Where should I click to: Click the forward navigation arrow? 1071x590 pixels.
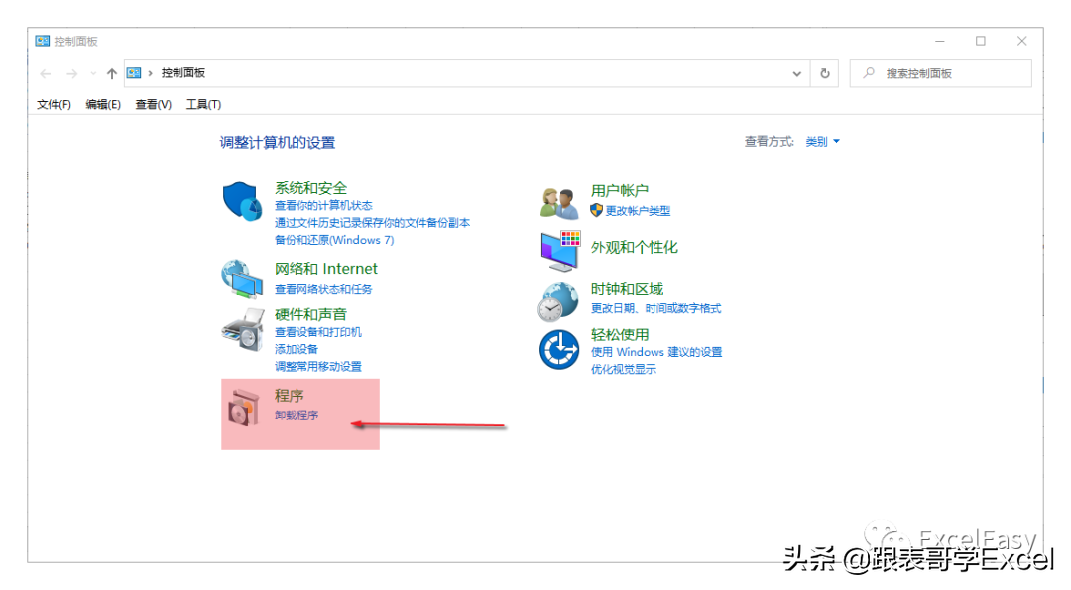(71, 73)
